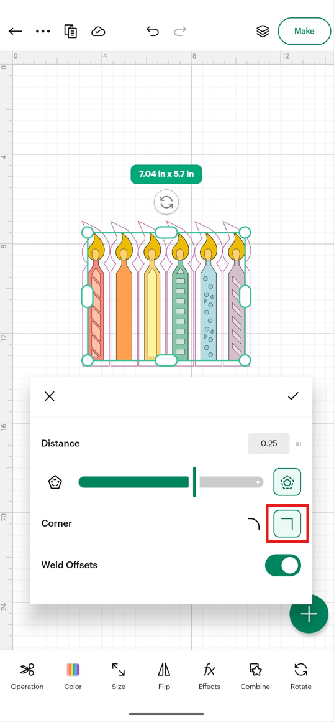This screenshot has height=722, width=334.
Task: Open the Operation tool
Action: coord(27,677)
